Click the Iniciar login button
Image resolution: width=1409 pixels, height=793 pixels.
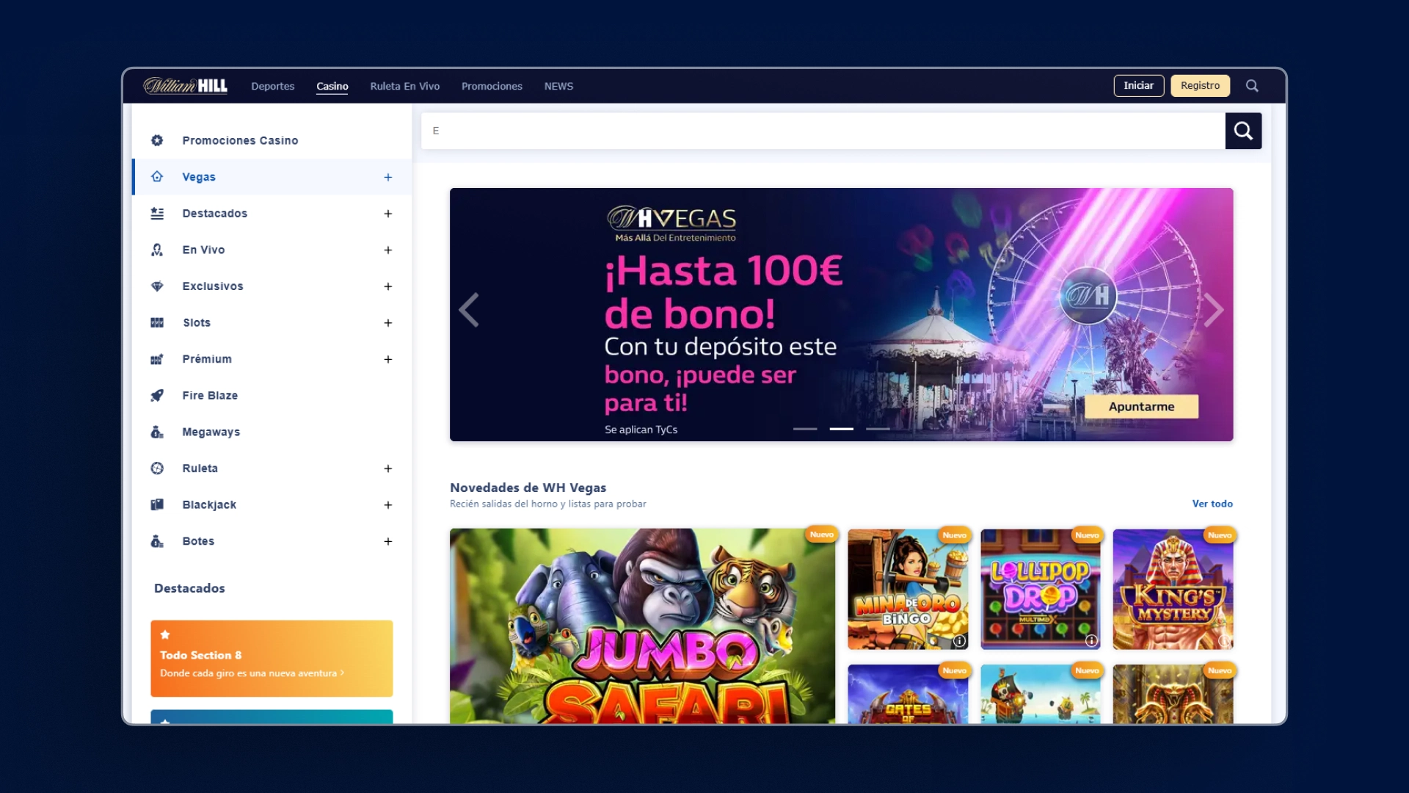(1139, 86)
